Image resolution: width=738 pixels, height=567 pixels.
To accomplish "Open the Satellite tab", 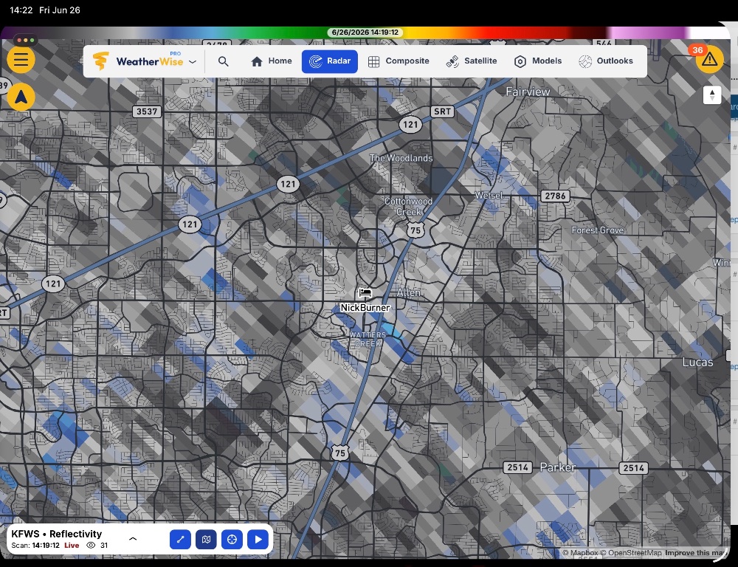I will point(471,61).
